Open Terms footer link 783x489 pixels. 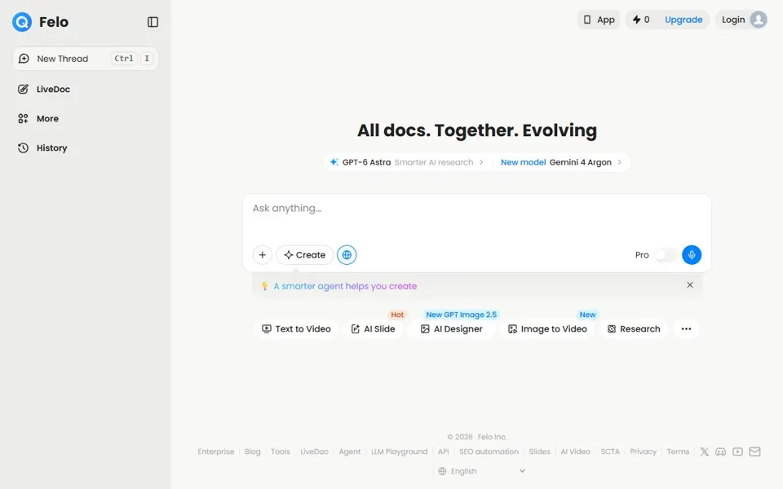point(678,452)
